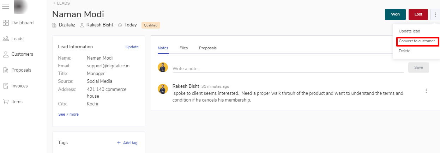Expand See 7 more lead details

[68, 114]
